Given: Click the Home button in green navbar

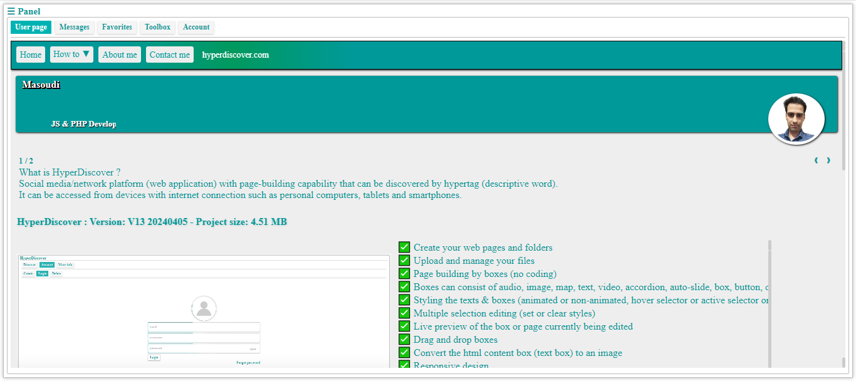Looking at the screenshot, I should click(x=31, y=55).
